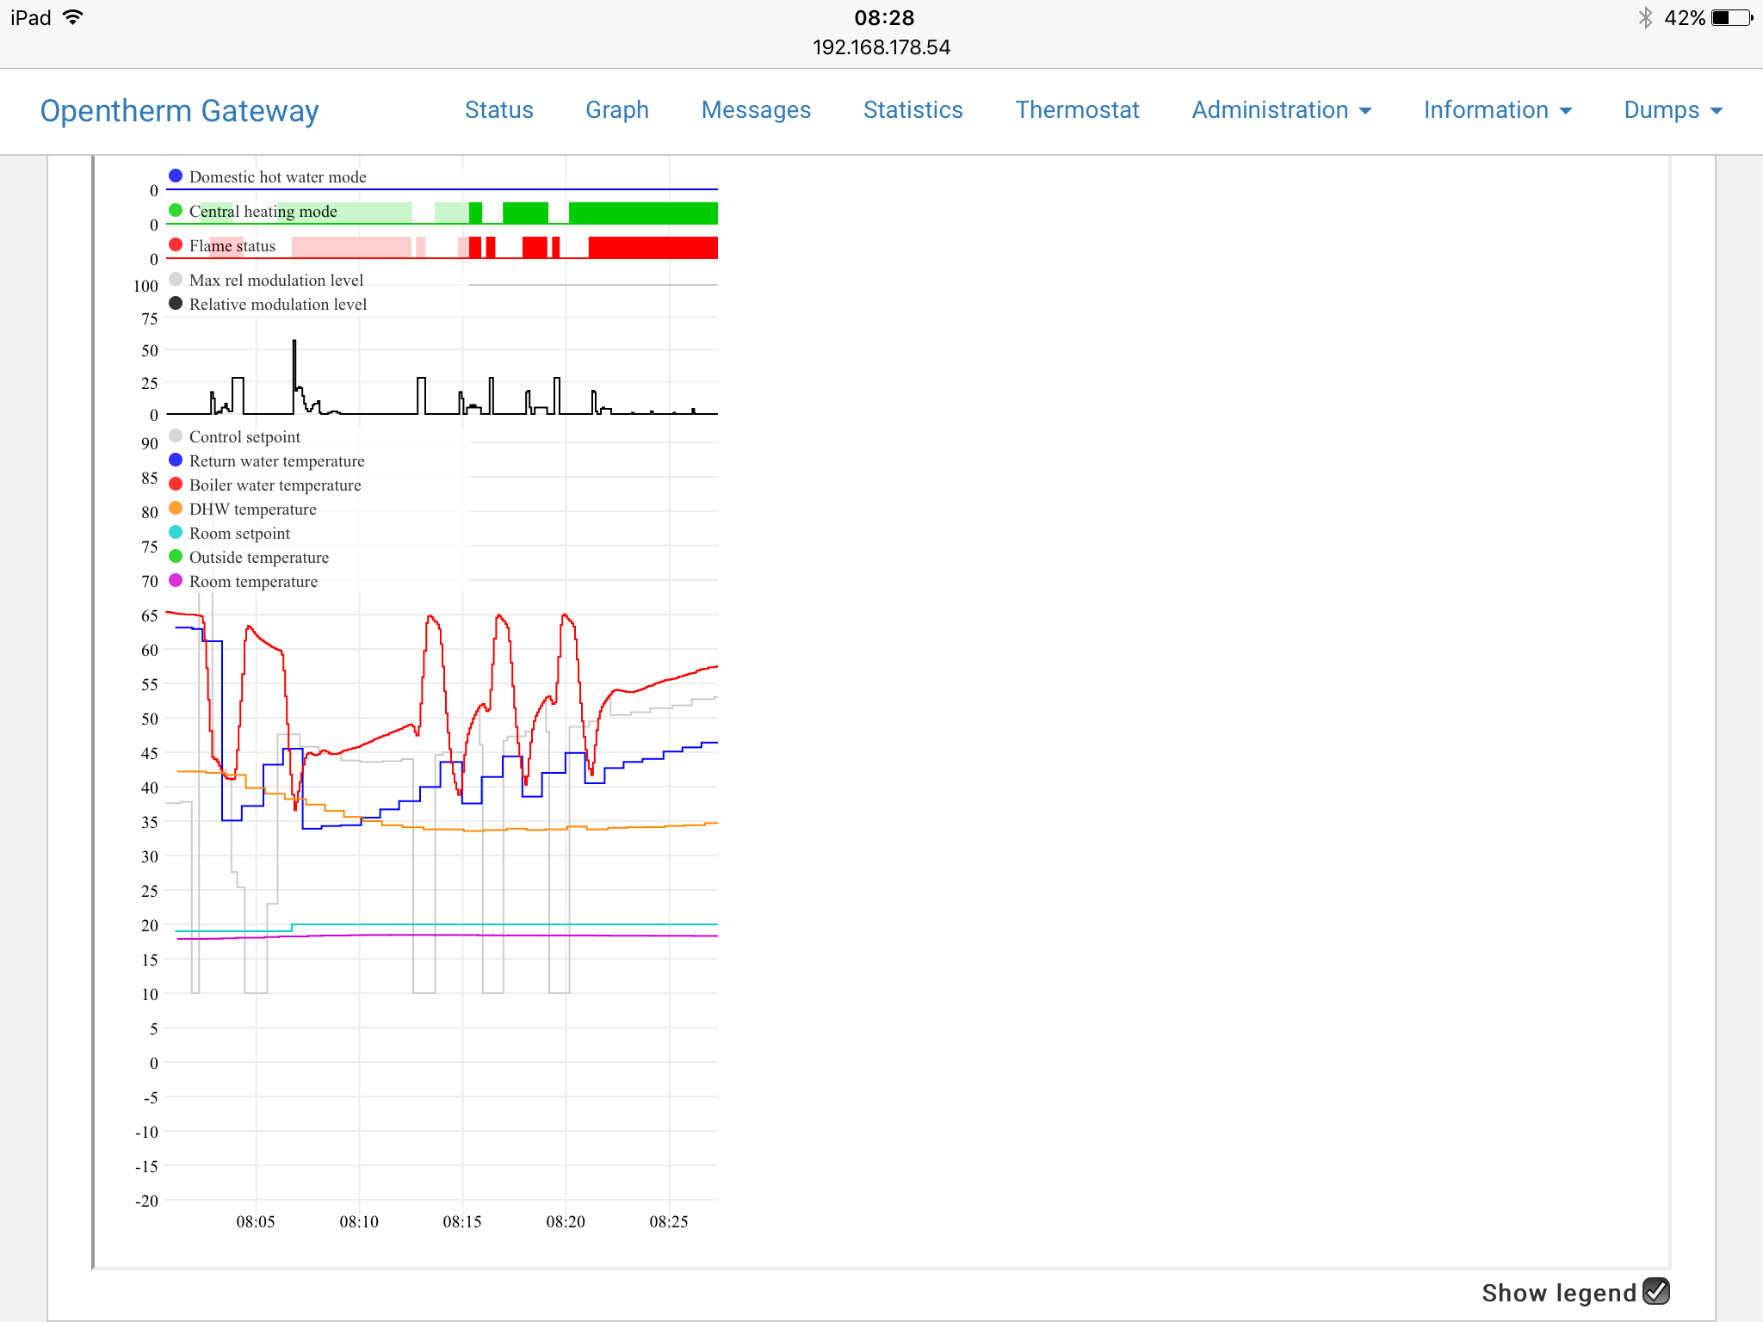Screen dimensions: 1763x1322
Task: Open the Statistics page
Action: 912,110
